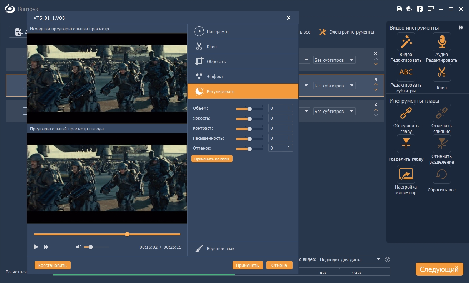Move the top title row down
469x283 pixels.
(376, 64)
